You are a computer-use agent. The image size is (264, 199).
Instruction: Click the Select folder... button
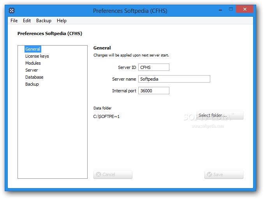(x=220, y=115)
